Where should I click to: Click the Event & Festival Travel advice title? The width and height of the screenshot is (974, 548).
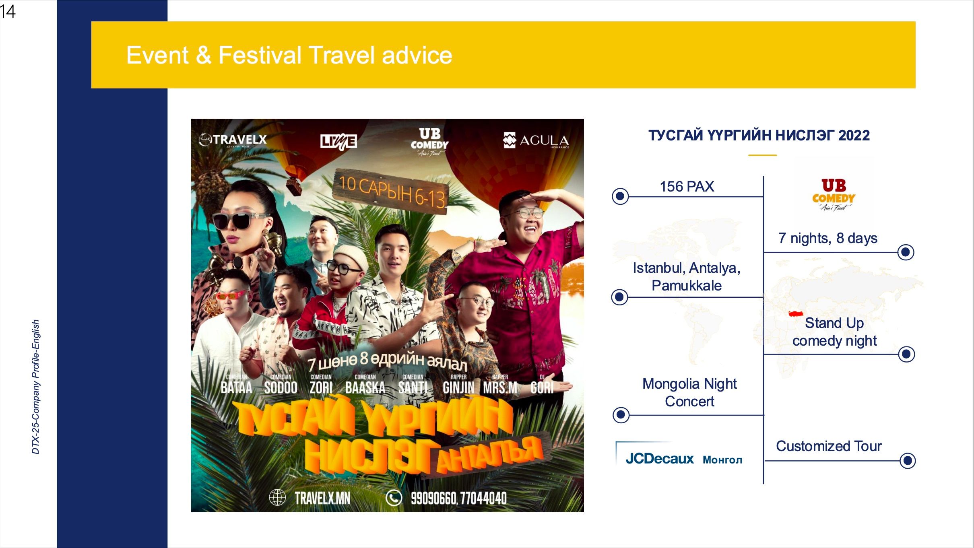[x=289, y=55]
